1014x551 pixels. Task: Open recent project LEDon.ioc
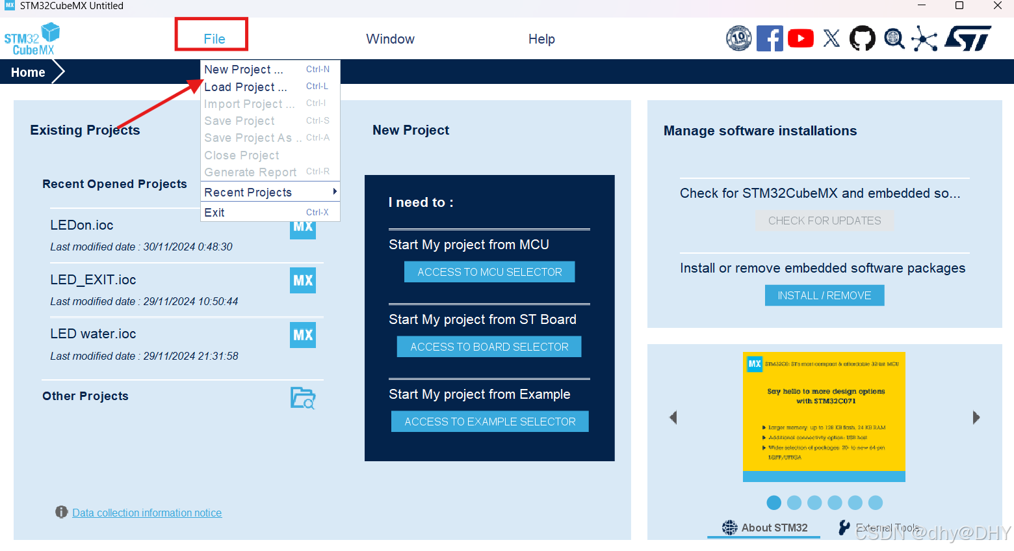coord(82,225)
